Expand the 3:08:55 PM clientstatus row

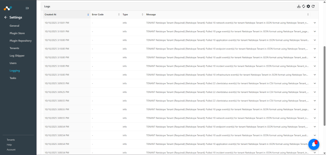pyautogui.click(x=315, y=101)
